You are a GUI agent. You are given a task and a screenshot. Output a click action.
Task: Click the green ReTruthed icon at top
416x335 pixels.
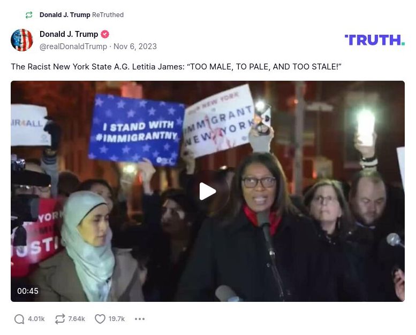click(x=29, y=15)
